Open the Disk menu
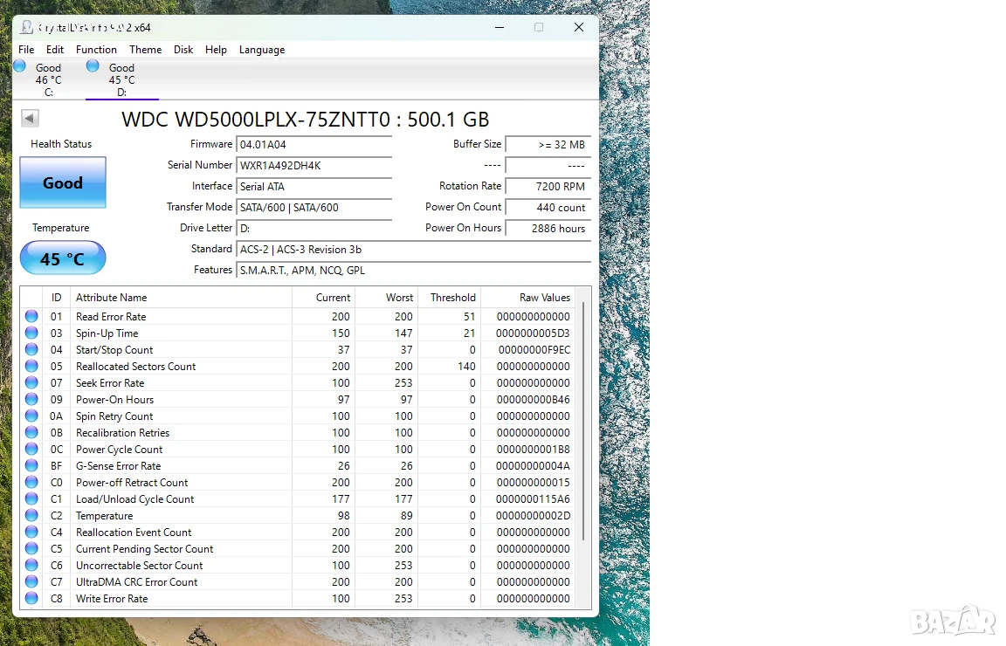The height and width of the screenshot is (646, 1006). pyautogui.click(x=183, y=50)
